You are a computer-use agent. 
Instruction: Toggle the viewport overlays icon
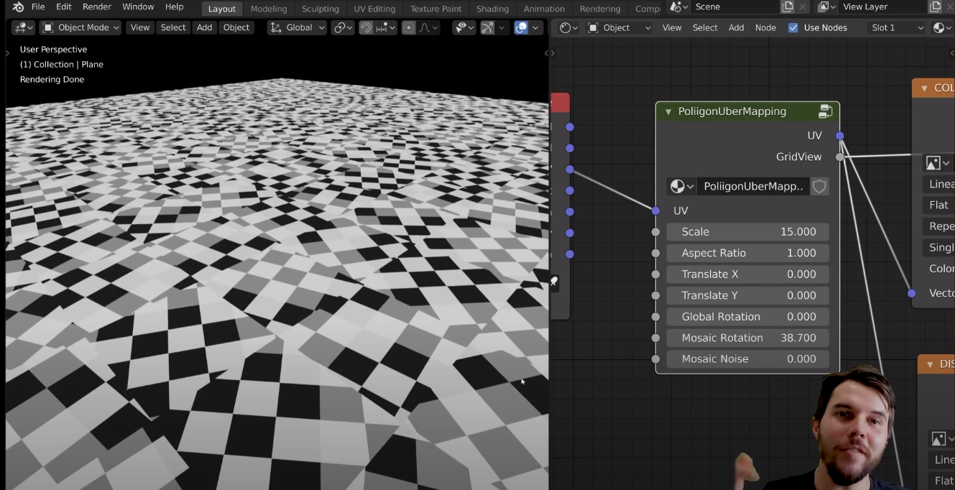(522, 28)
